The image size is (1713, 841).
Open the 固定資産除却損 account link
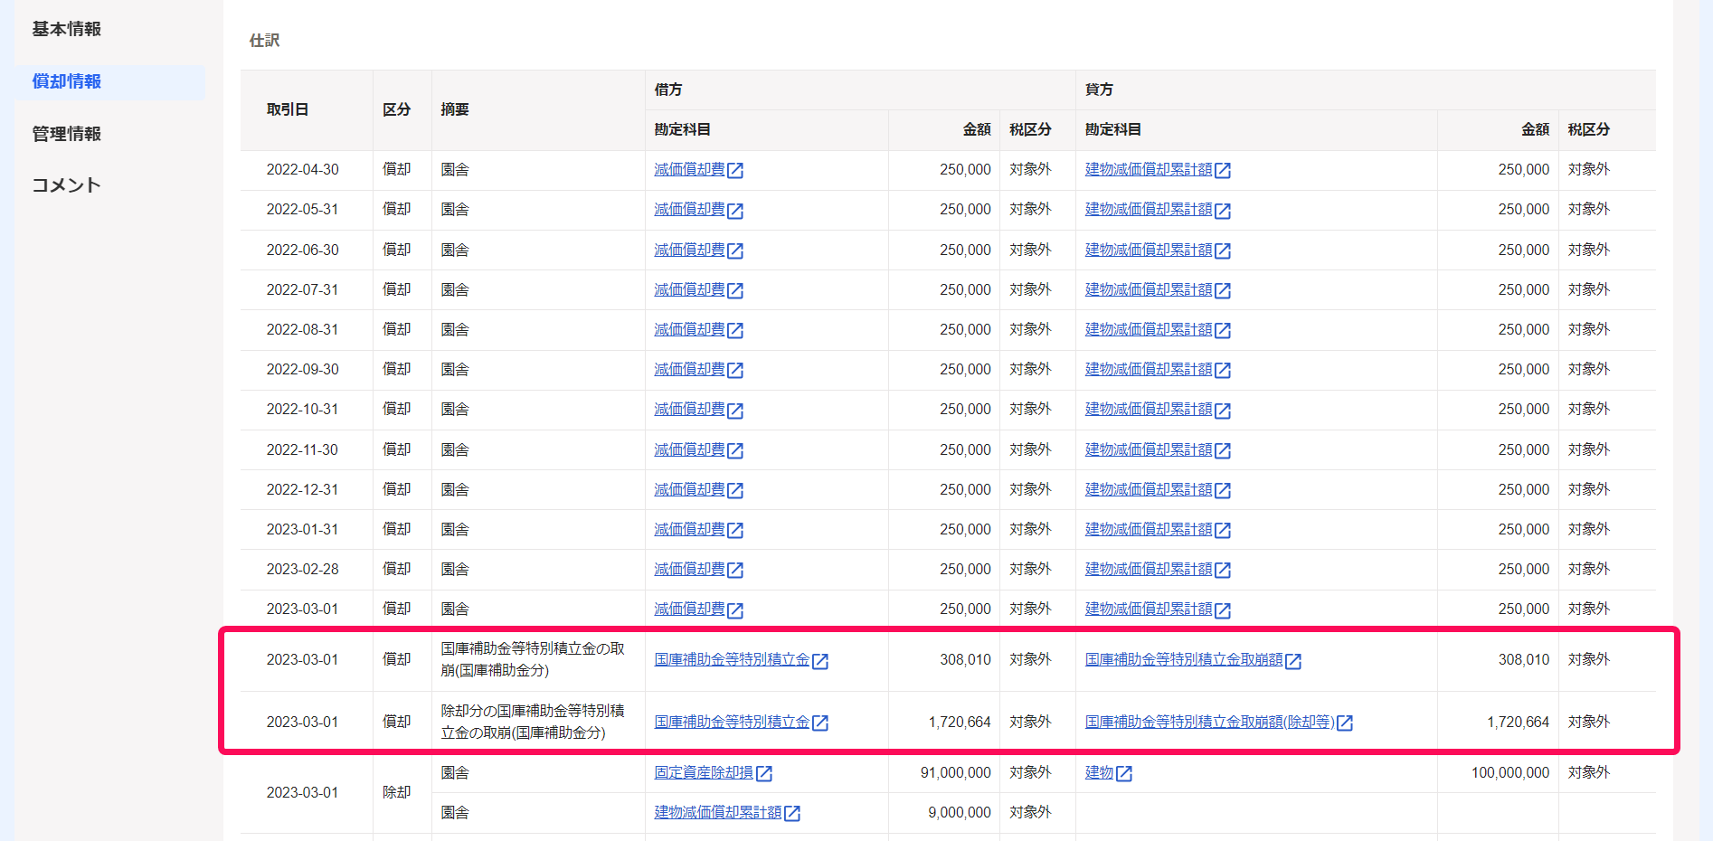(x=704, y=772)
